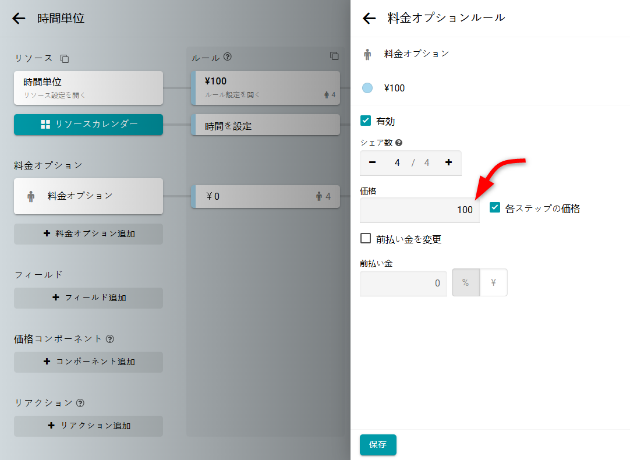This screenshot has height=460, width=630.
Task: Click copy icon in ルール column header
Action: pos(334,56)
